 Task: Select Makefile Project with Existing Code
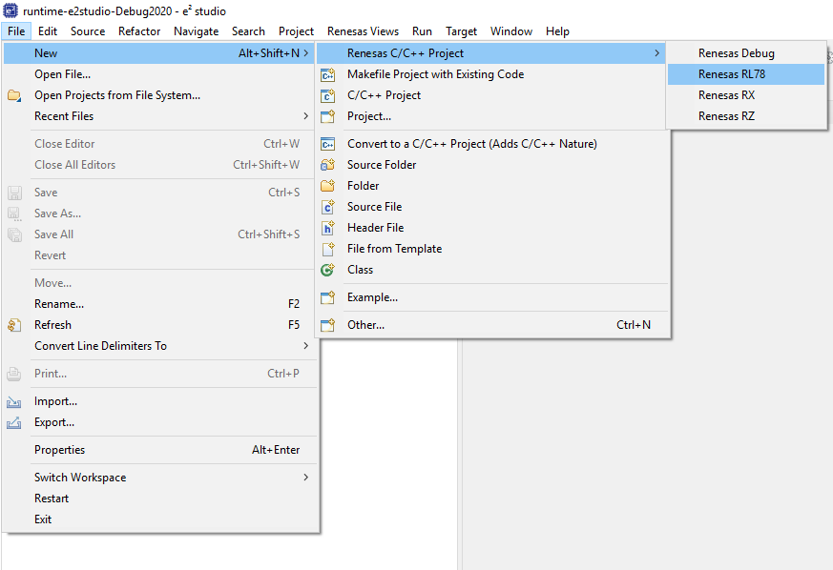pos(492,74)
